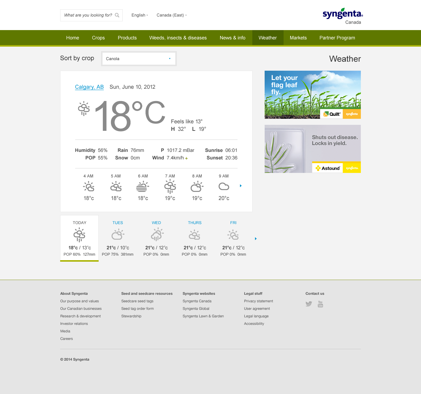The width and height of the screenshot is (421, 394).
Task: Open Syngenta's Twitter page icon
Action: 309,304
